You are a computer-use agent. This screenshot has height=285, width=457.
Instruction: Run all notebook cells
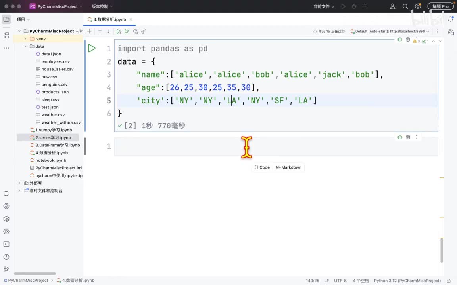tap(127, 31)
